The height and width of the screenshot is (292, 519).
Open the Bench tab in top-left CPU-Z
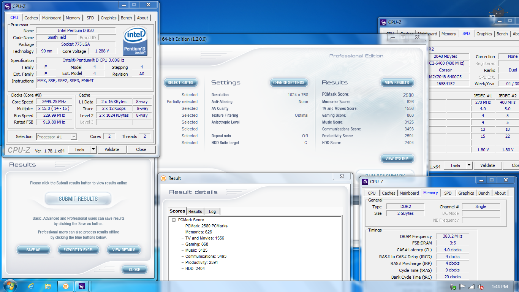[127, 18]
